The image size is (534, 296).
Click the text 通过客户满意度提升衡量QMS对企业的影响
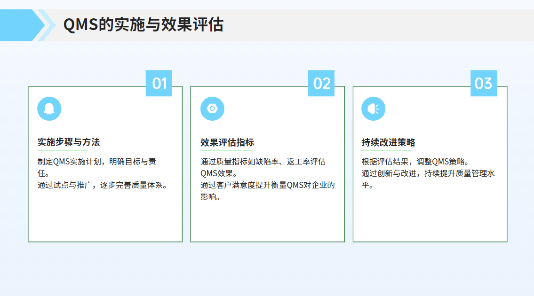tap(268, 191)
